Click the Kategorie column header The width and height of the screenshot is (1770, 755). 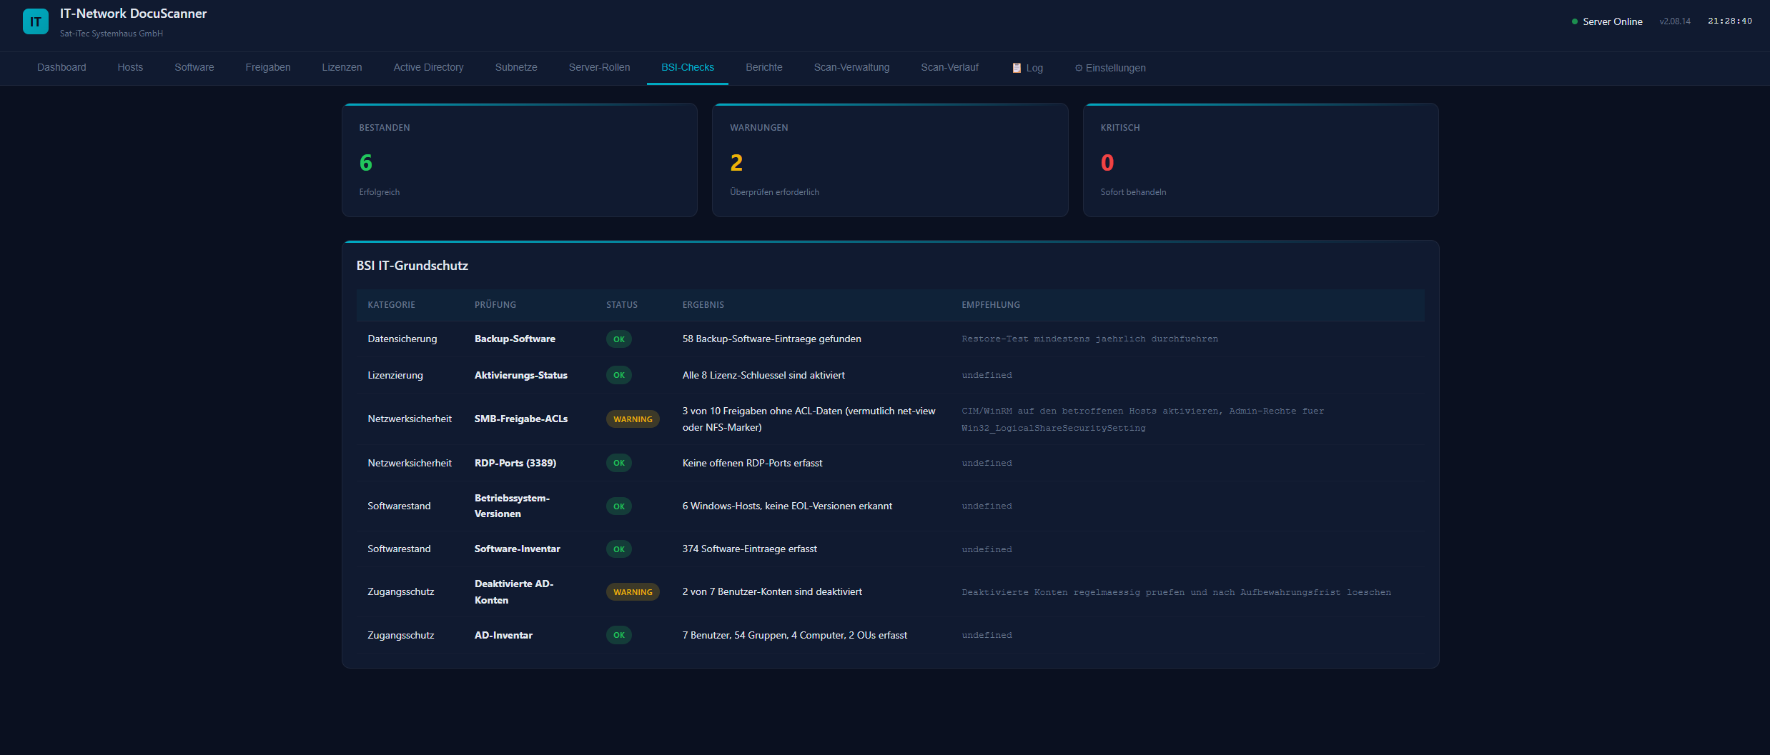point(391,305)
